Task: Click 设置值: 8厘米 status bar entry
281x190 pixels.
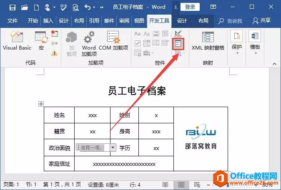Action: pyautogui.click(x=103, y=185)
